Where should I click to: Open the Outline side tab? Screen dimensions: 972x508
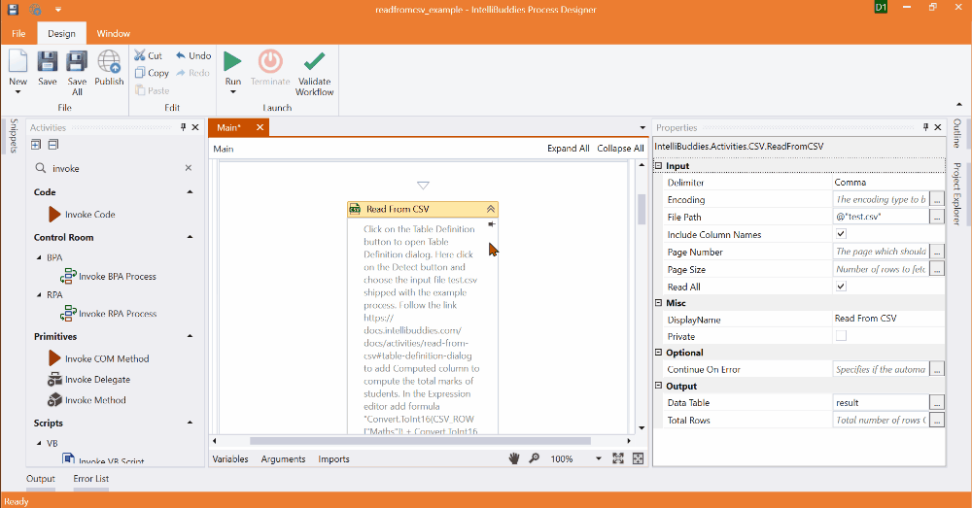pyautogui.click(x=957, y=133)
